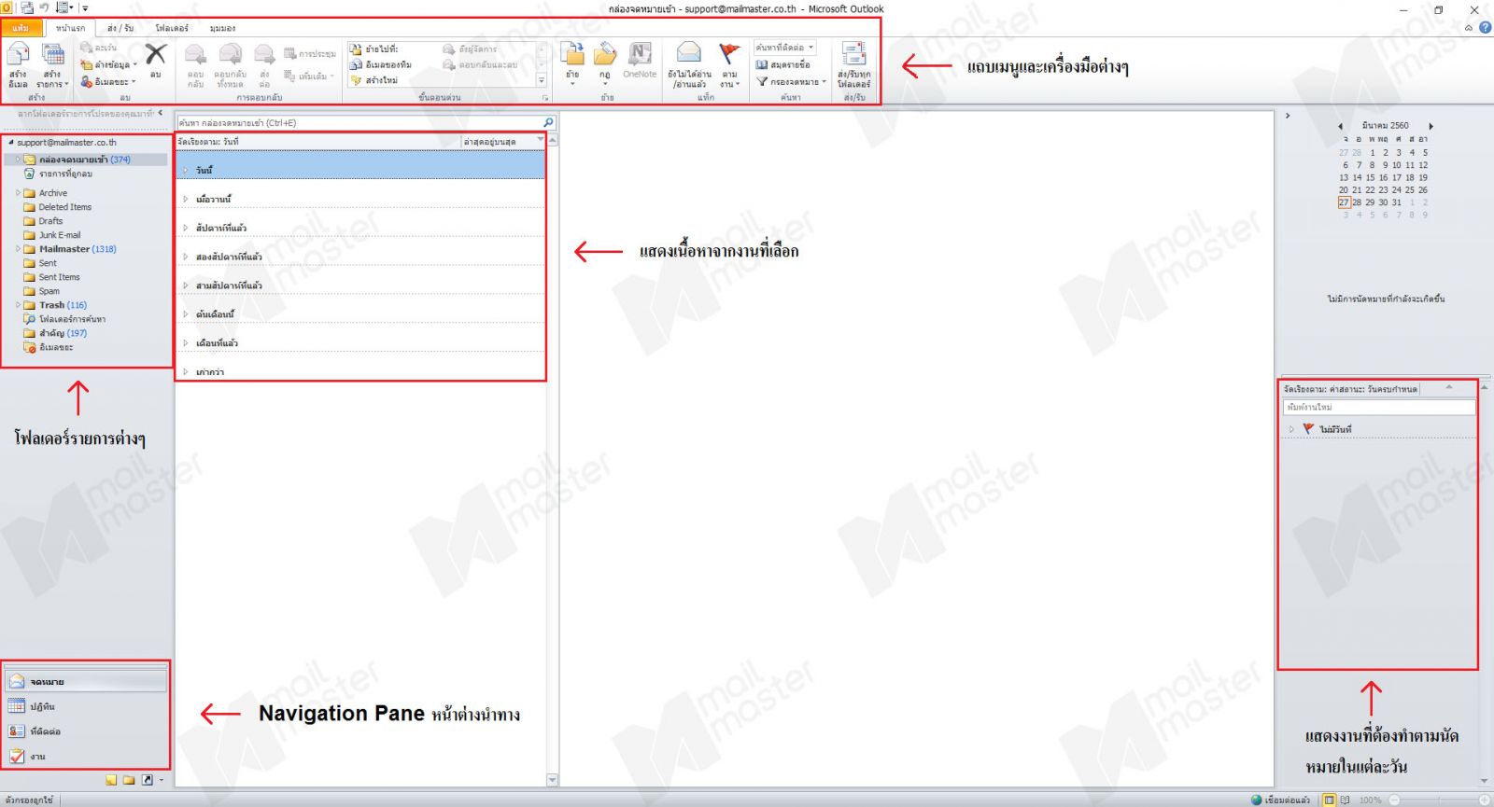
Task: Click the Meeting (การประชุม) icon
Action: (x=290, y=53)
